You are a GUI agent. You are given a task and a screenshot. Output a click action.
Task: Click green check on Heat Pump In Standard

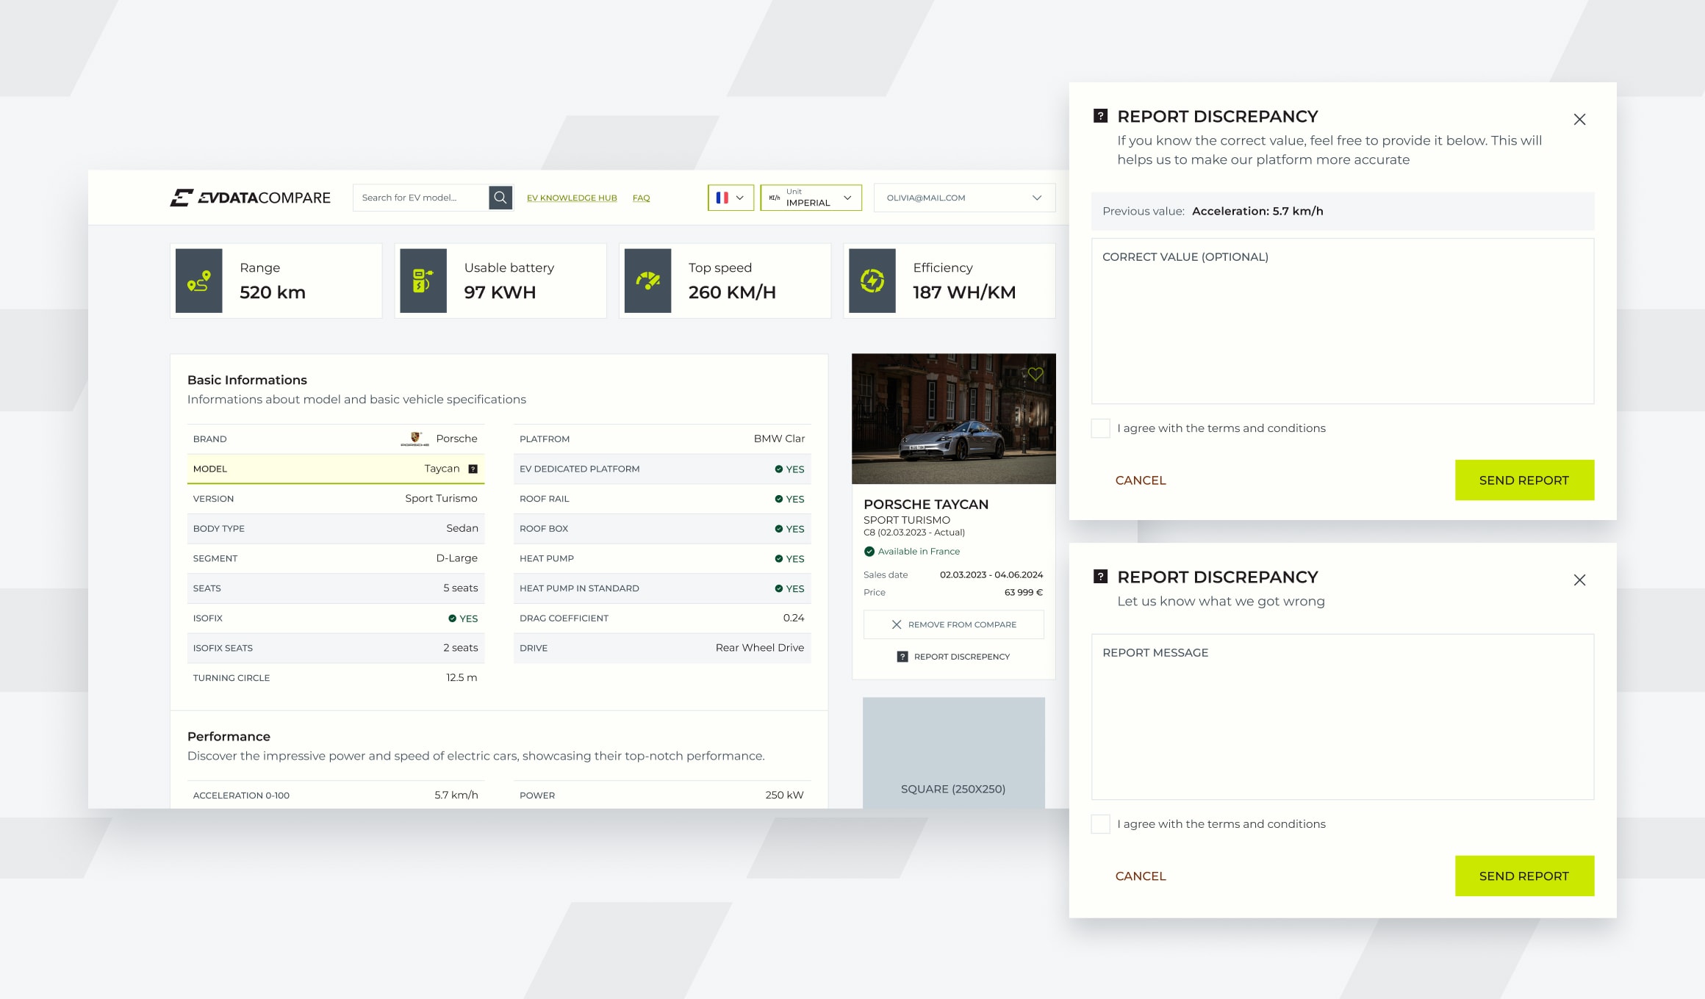click(x=778, y=588)
